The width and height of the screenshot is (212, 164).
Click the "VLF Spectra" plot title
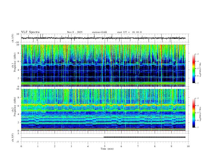(30, 32)
